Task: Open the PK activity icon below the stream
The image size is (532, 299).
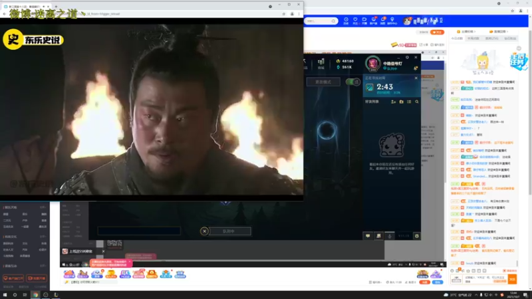Action: point(125,274)
